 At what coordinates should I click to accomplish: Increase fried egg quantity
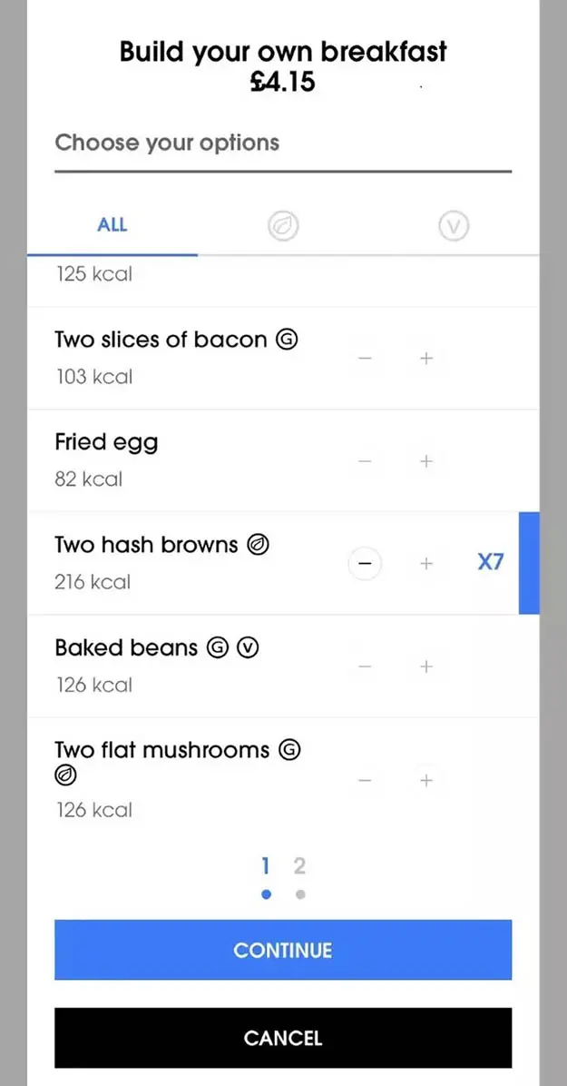tap(425, 461)
